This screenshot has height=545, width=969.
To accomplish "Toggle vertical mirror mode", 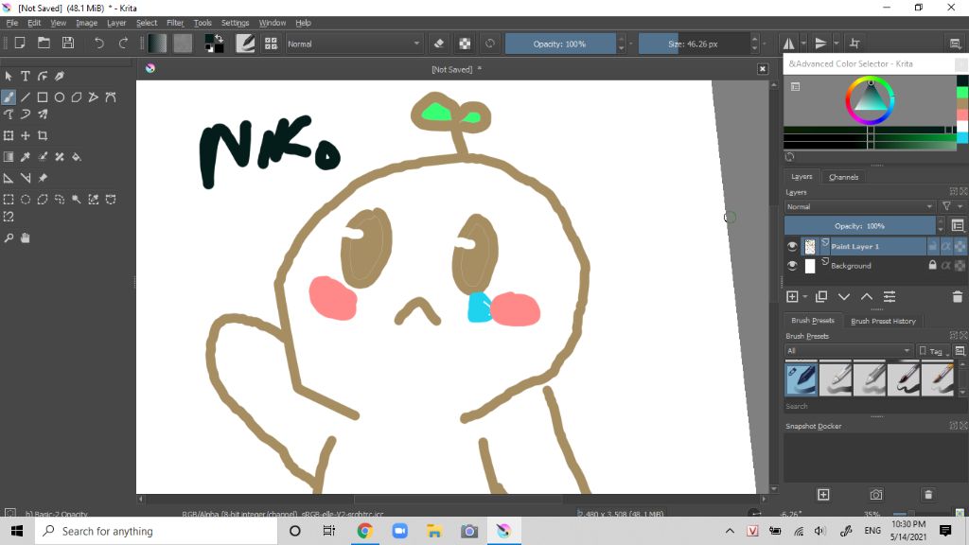I will click(x=820, y=44).
